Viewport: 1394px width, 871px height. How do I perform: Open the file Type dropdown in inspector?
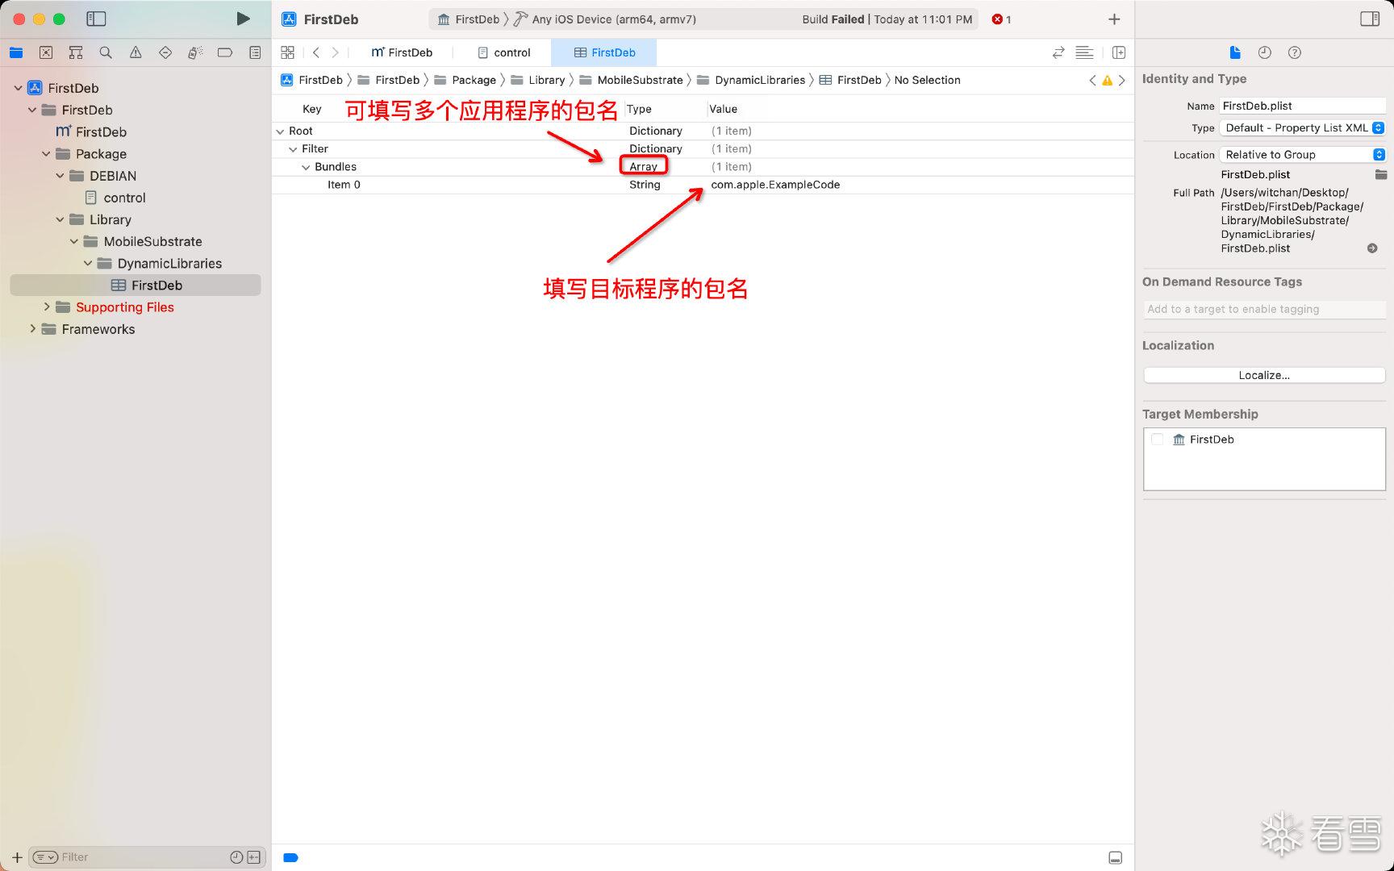coord(1303,127)
